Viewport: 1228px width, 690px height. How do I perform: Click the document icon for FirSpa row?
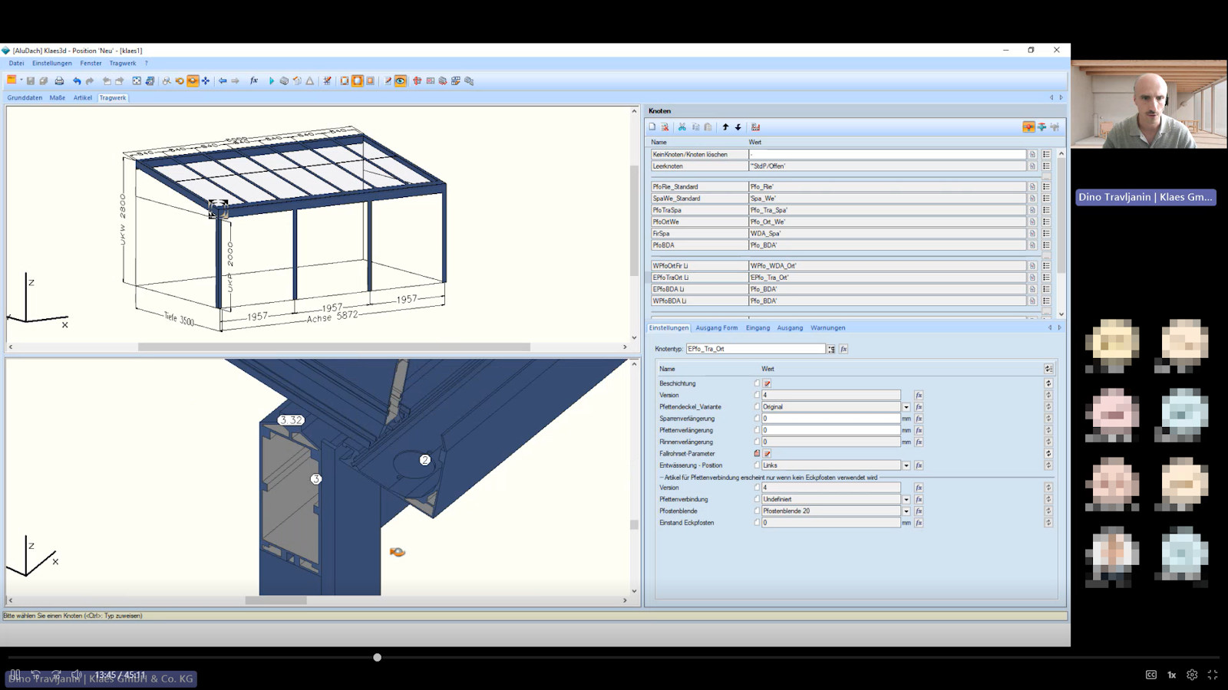[1032, 233]
